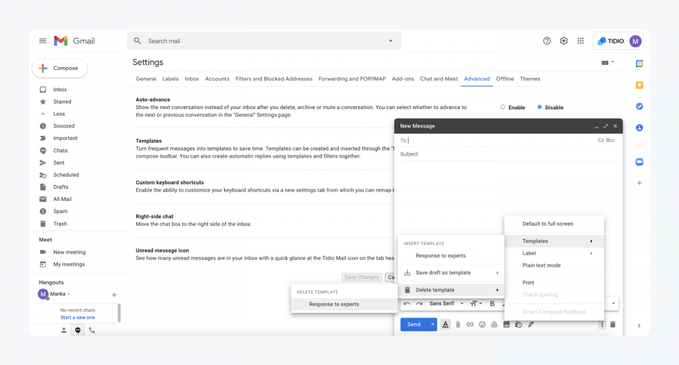679x365 pixels.
Task: Apply bold formatting in compose
Action: coord(492,304)
